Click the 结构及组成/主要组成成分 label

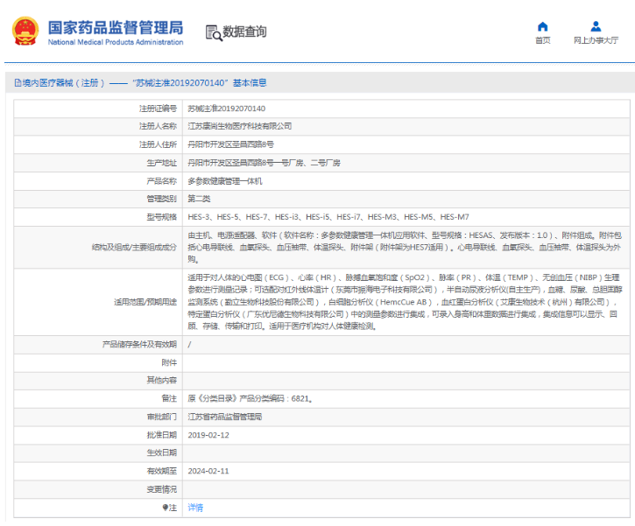pos(135,247)
